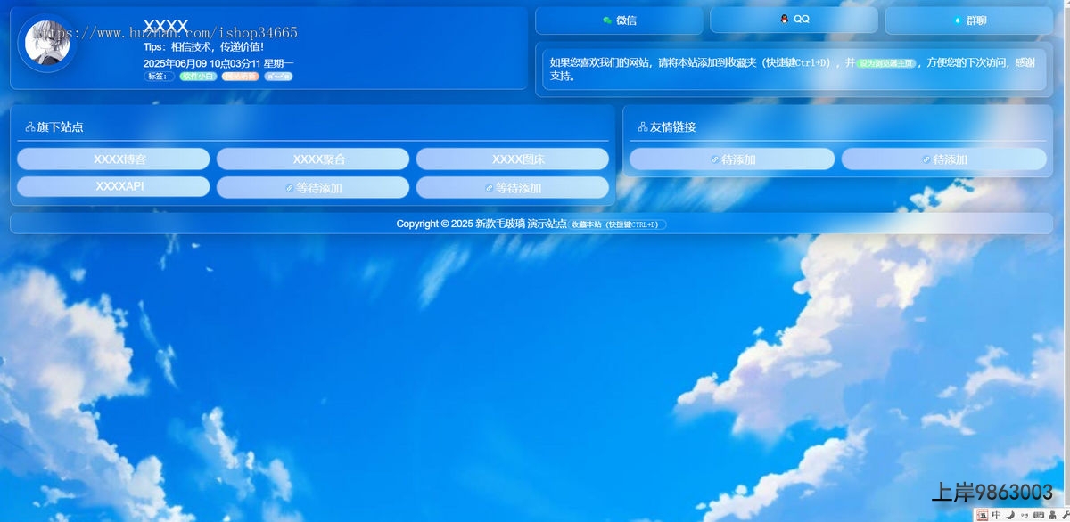
Task: Toggle the moon half/full-width mode
Action: tap(1010, 515)
